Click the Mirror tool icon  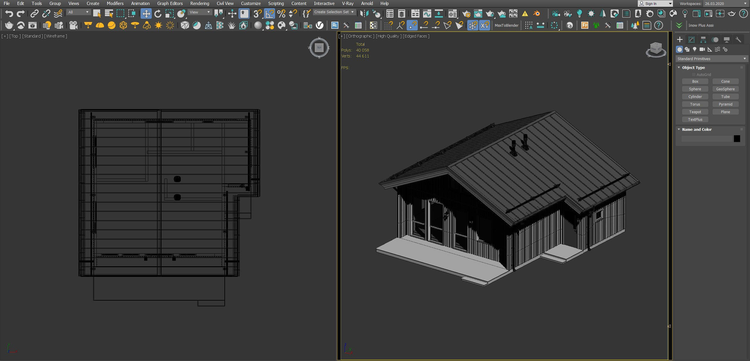[364, 13]
